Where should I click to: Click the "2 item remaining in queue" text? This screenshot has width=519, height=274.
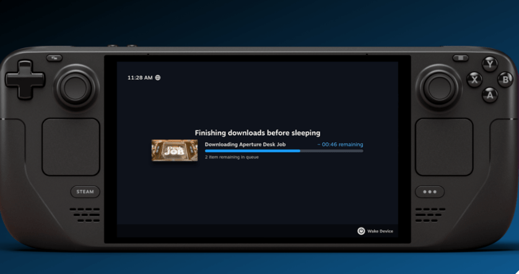pyautogui.click(x=232, y=158)
